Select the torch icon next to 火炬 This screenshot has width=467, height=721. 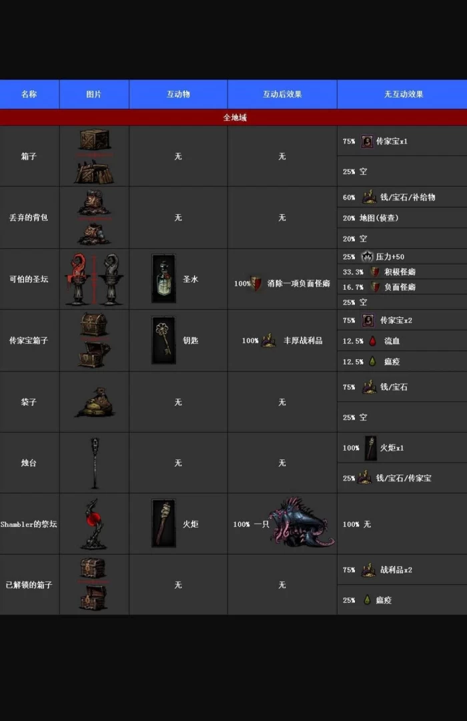pyautogui.click(x=163, y=523)
